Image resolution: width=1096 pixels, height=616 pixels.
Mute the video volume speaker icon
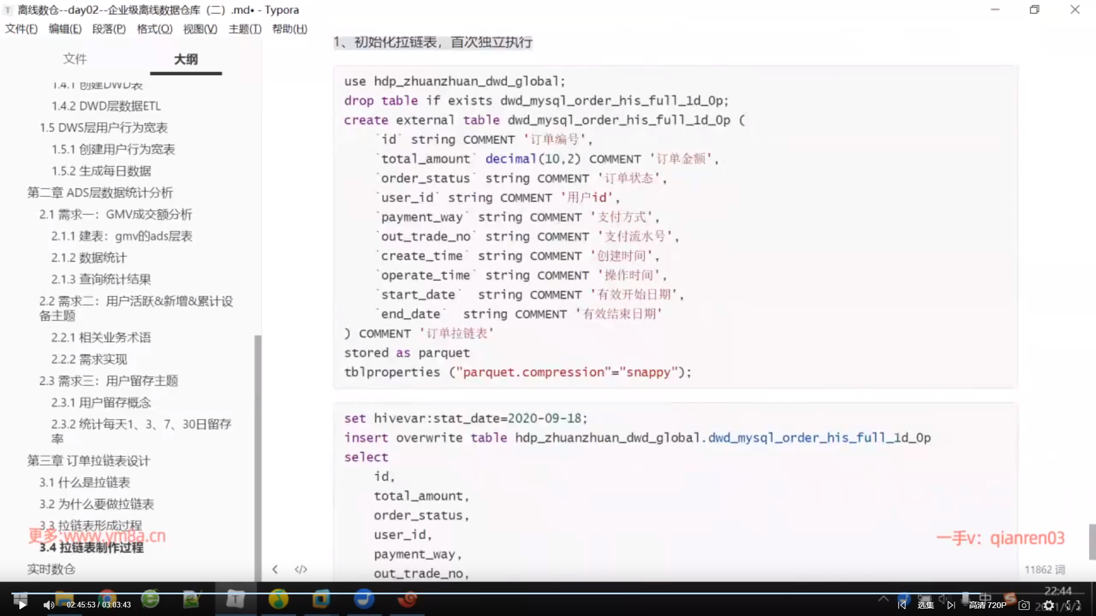[x=49, y=605]
